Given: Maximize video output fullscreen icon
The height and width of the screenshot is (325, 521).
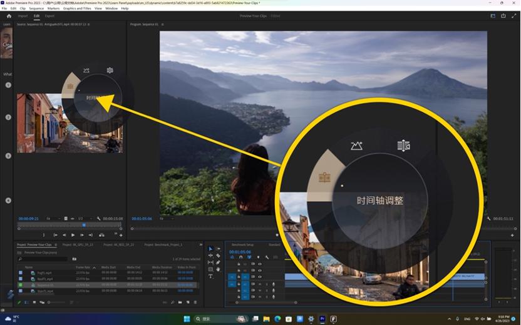Looking at the screenshot, I should click(514, 16).
